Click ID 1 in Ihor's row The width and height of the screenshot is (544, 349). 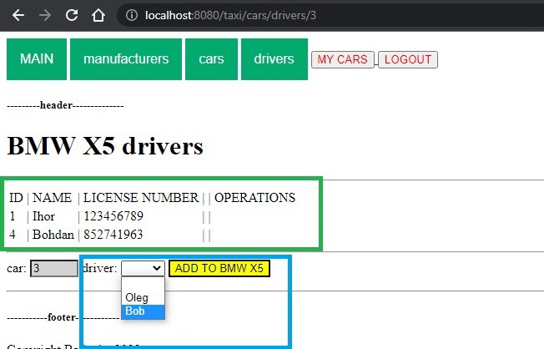(x=13, y=216)
